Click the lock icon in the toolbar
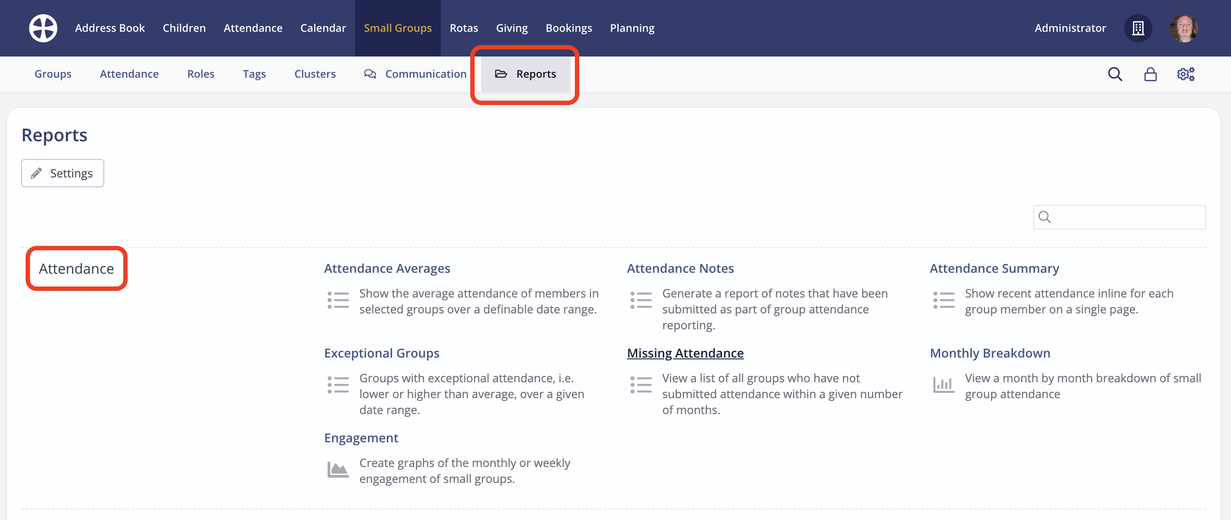This screenshot has width=1231, height=520. click(x=1150, y=74)
